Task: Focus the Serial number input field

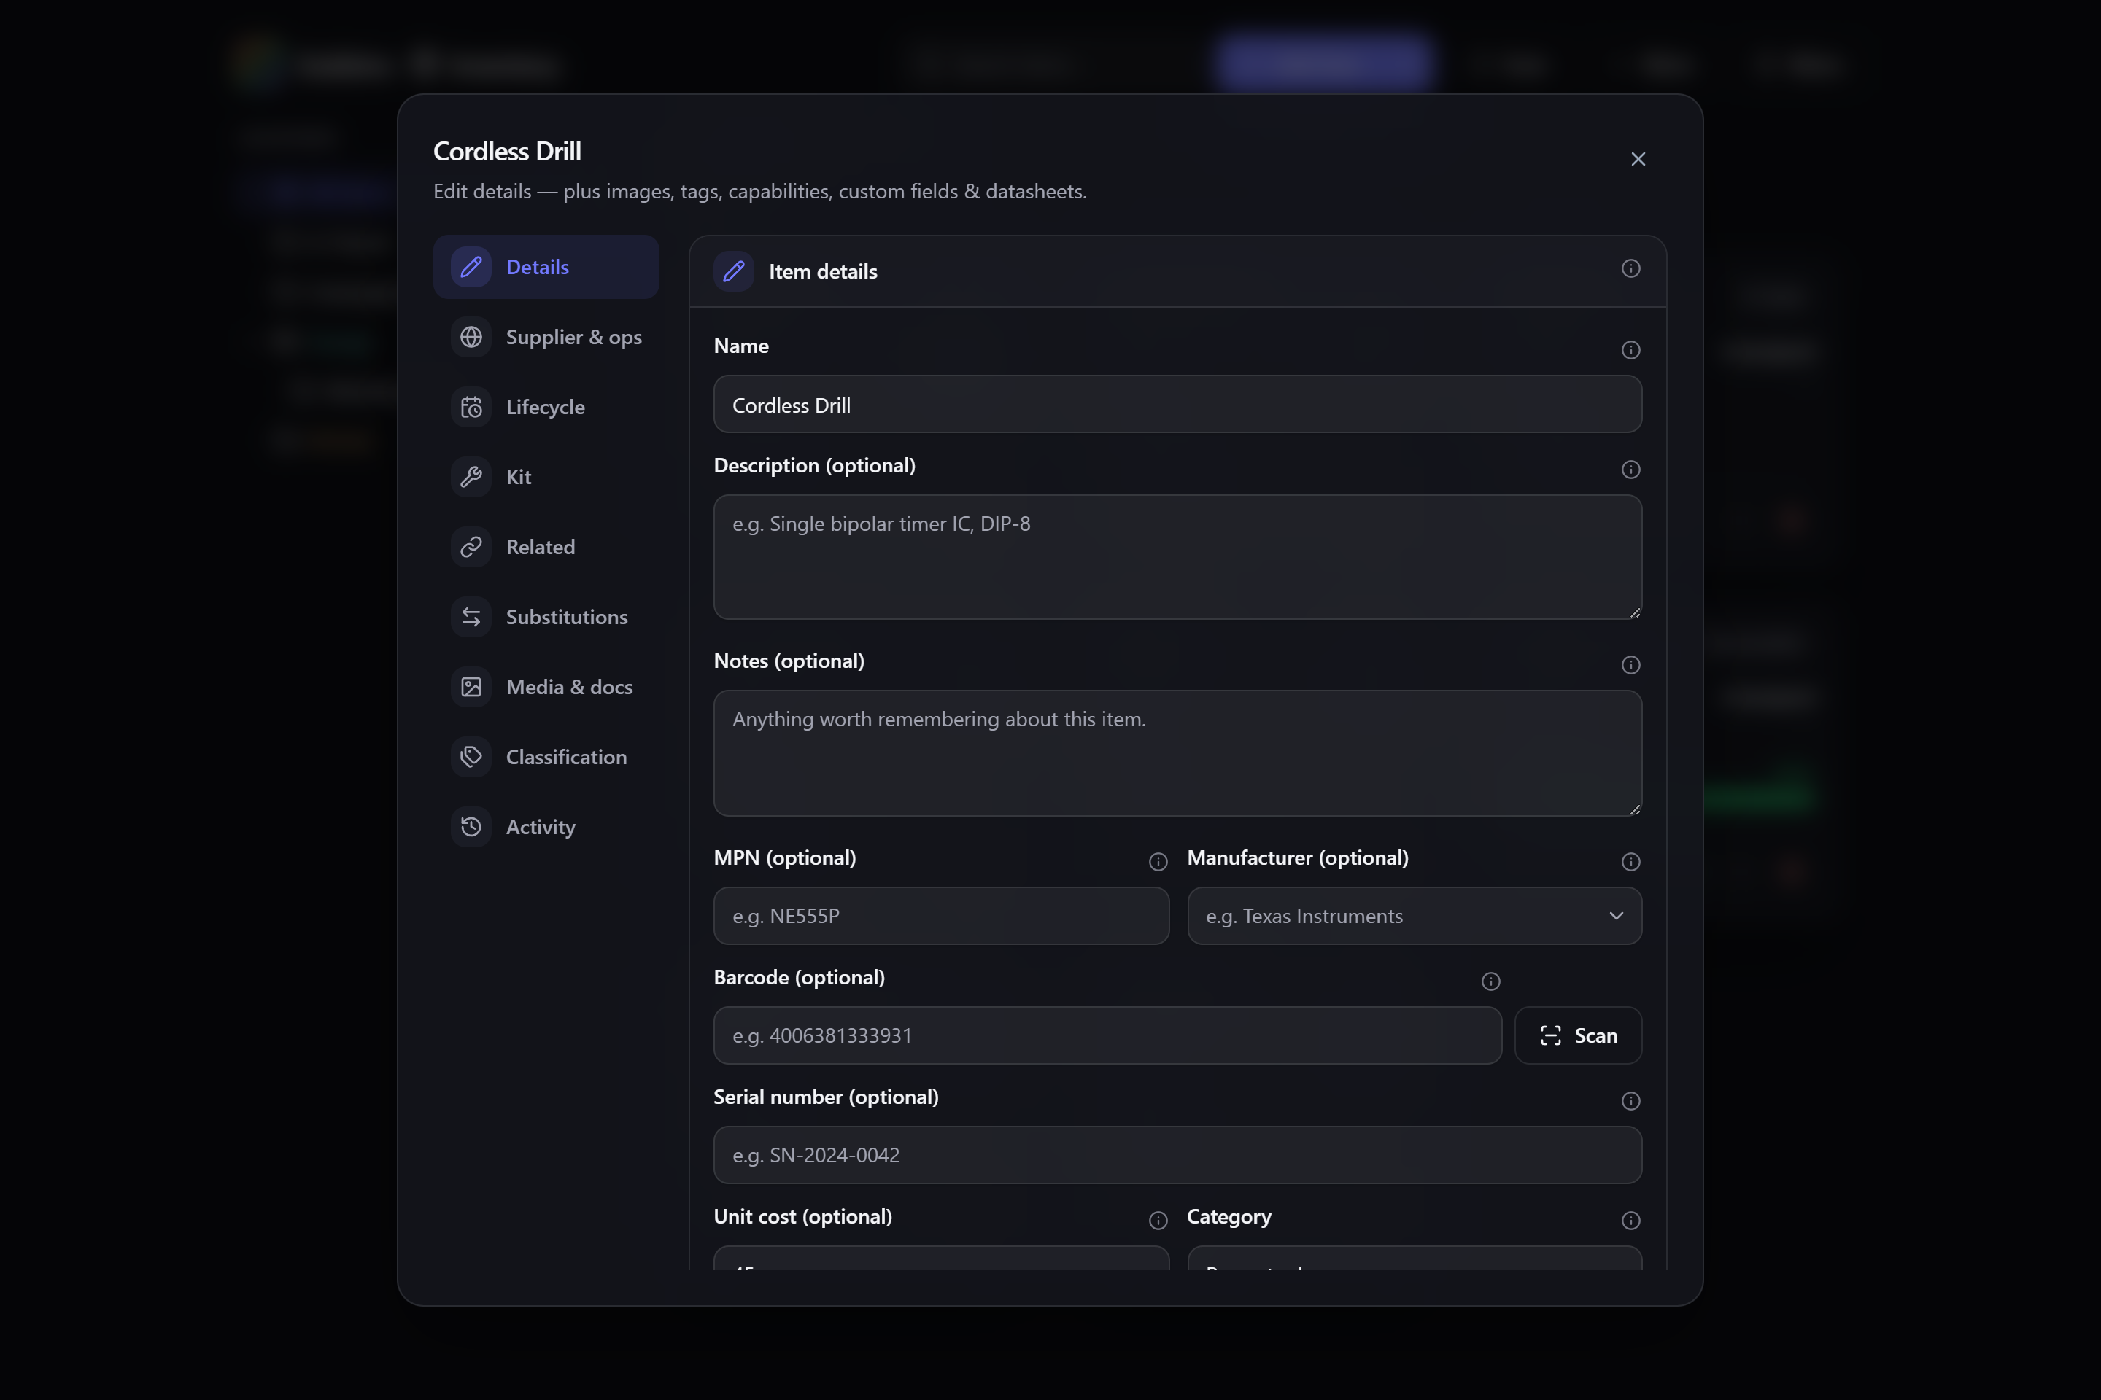Action: click(1177, 1155)
